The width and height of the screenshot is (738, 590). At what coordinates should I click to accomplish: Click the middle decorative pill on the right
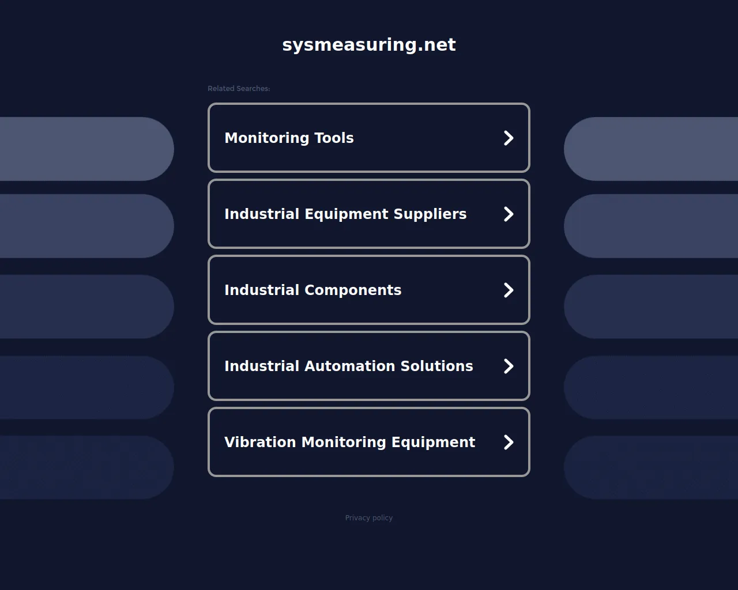(652, 307)
